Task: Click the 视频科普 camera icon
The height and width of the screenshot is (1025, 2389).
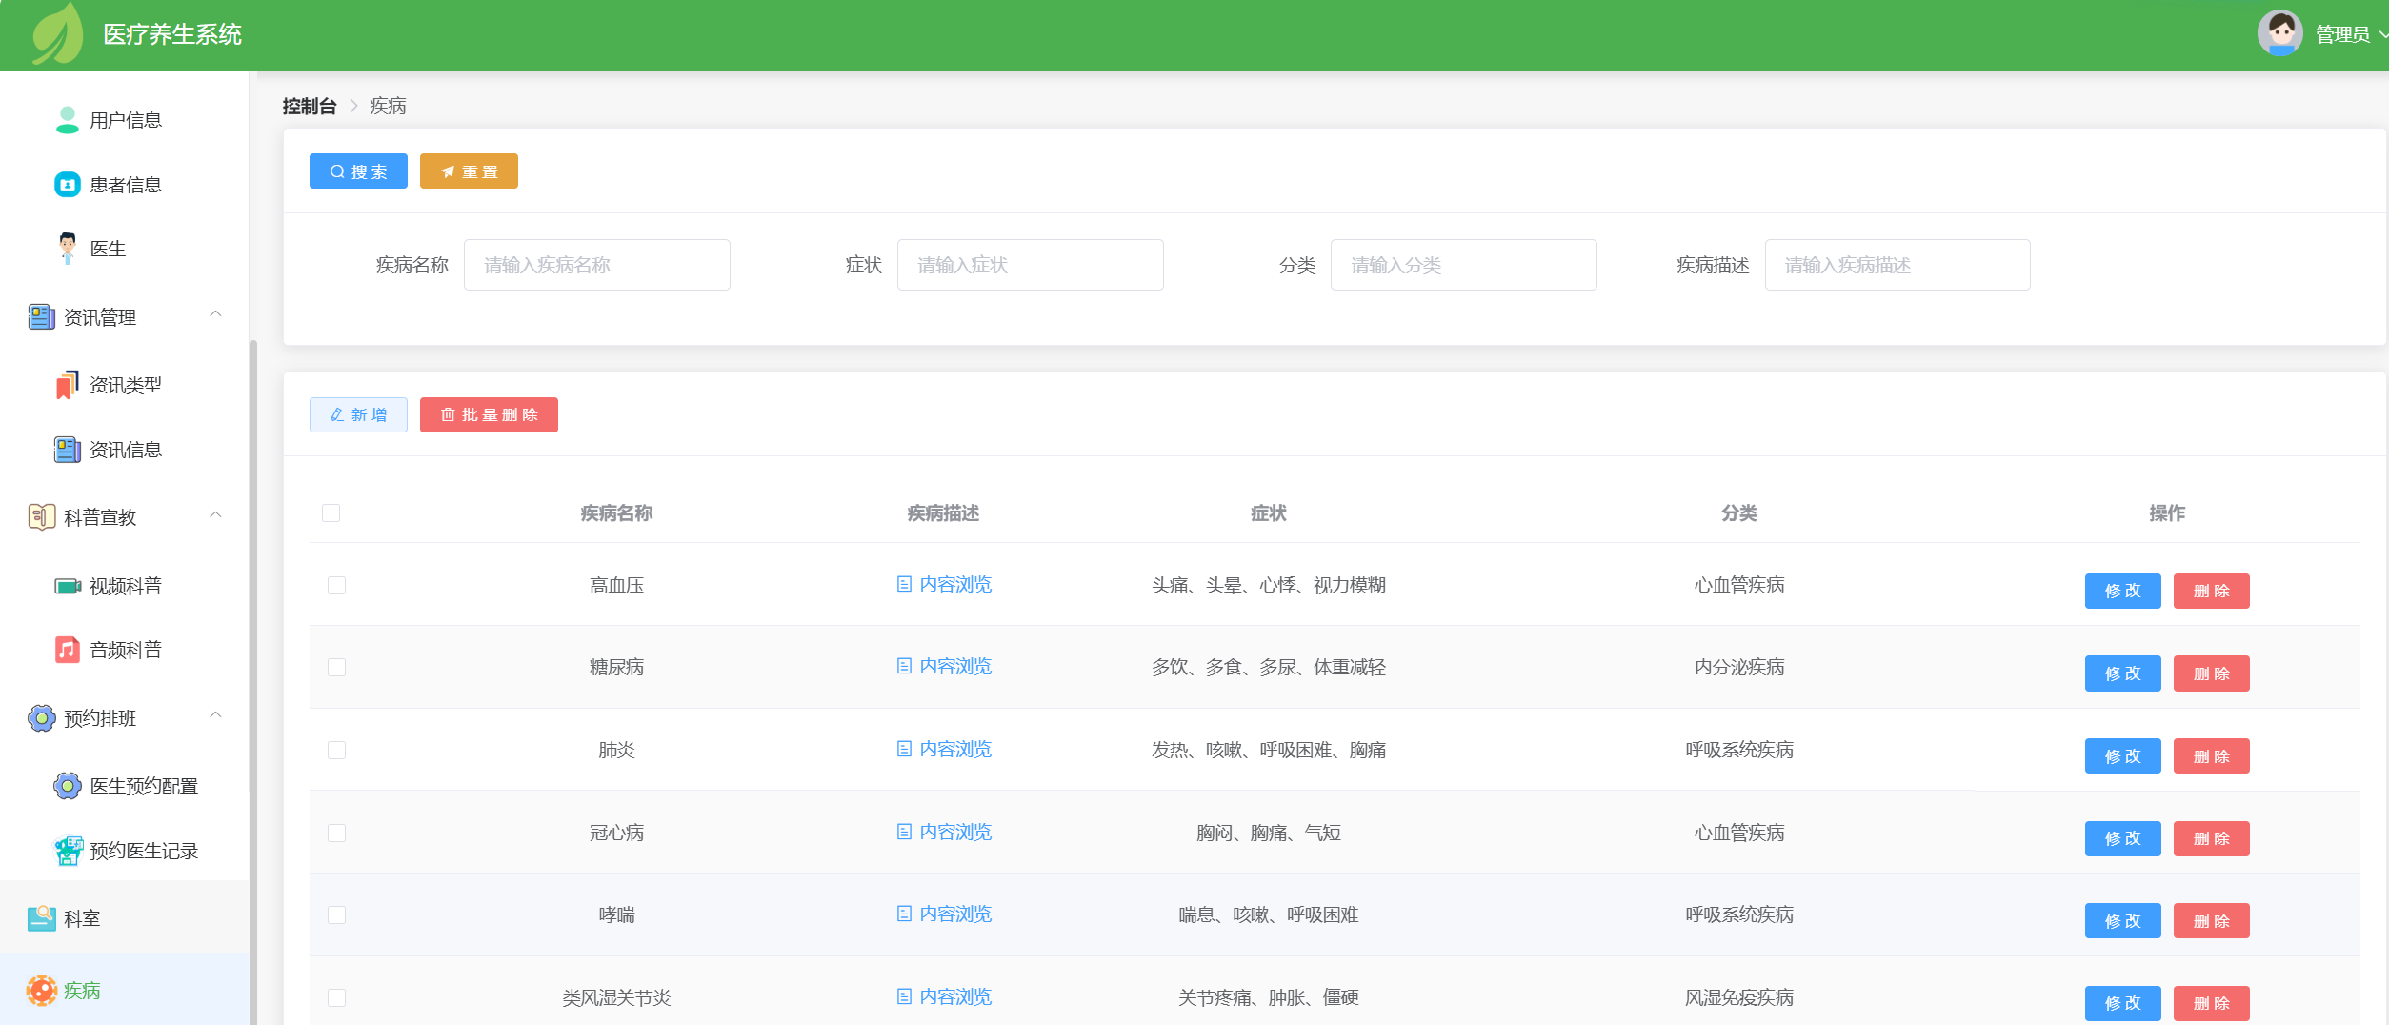Action: pos(68,586)
